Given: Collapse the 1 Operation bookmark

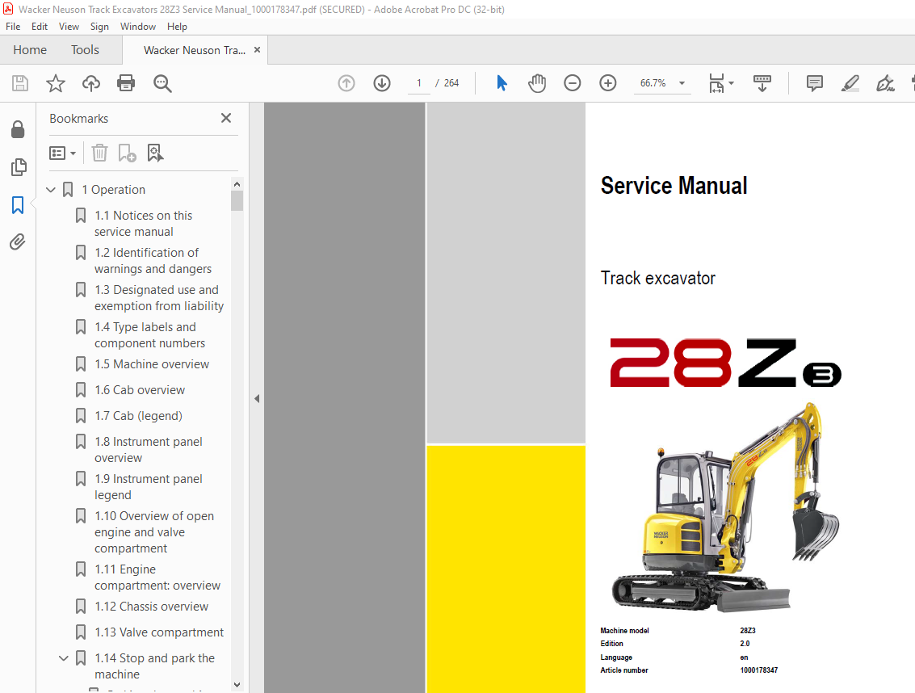Looking at the screenshot, I should point(51,190).
